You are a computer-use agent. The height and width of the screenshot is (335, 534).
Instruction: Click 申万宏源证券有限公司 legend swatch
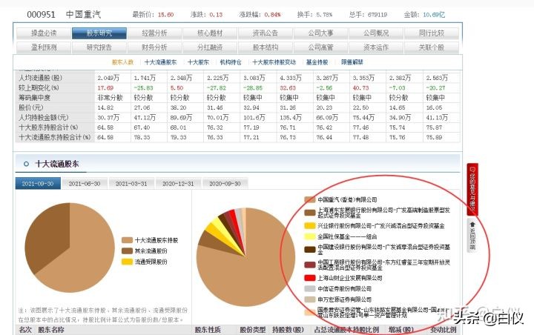(x=310, y=299)
